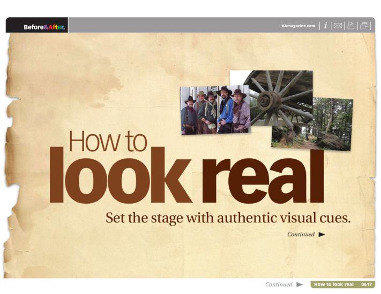Click the Before&After logo
Image resolution: width=381 pixels, height=294 pixels.
(x=44, y=27)
